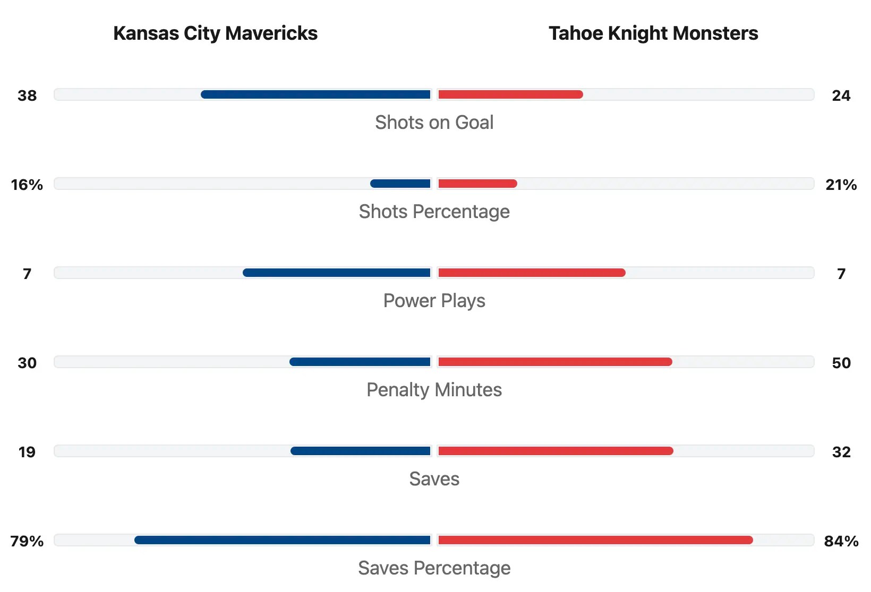Click the Tahoe Knight Monsters team heading
871x592 pixels.
pos(653,33)
